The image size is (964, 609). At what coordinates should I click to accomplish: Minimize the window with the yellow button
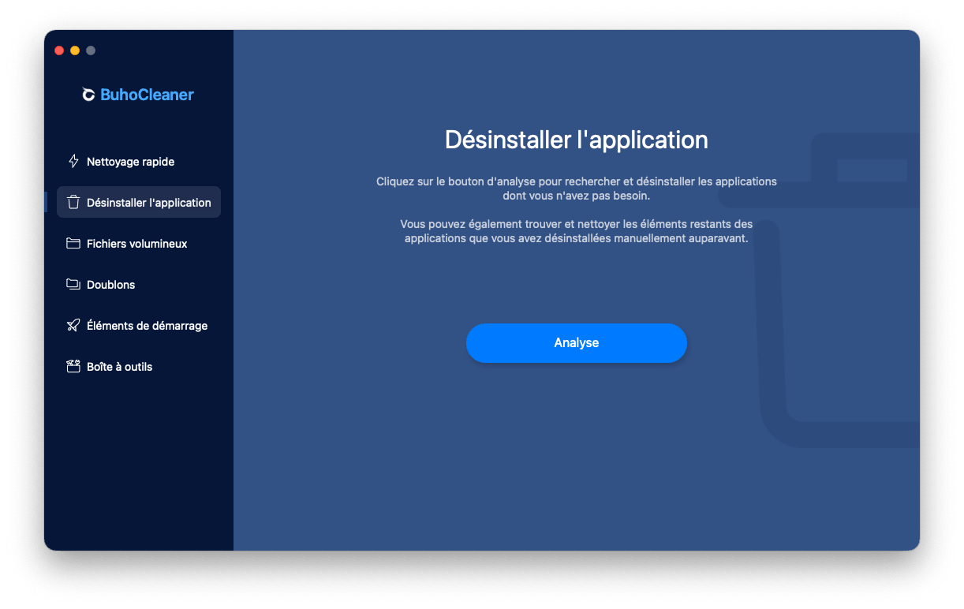75,50
